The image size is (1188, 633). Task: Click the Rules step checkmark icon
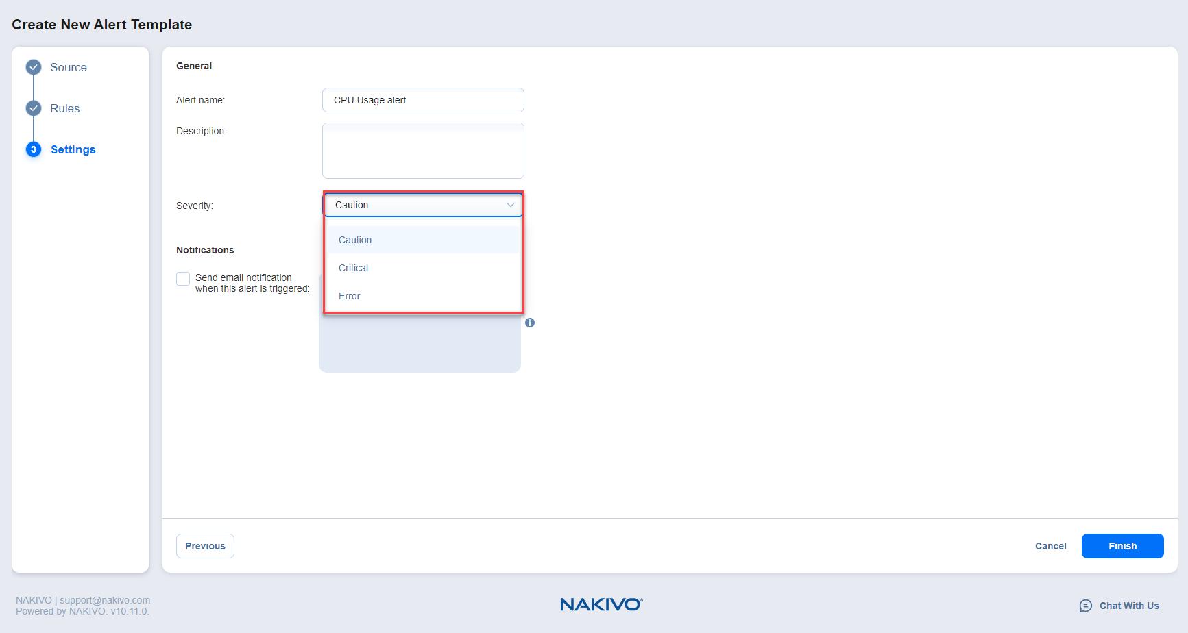[x=34, y=108]
